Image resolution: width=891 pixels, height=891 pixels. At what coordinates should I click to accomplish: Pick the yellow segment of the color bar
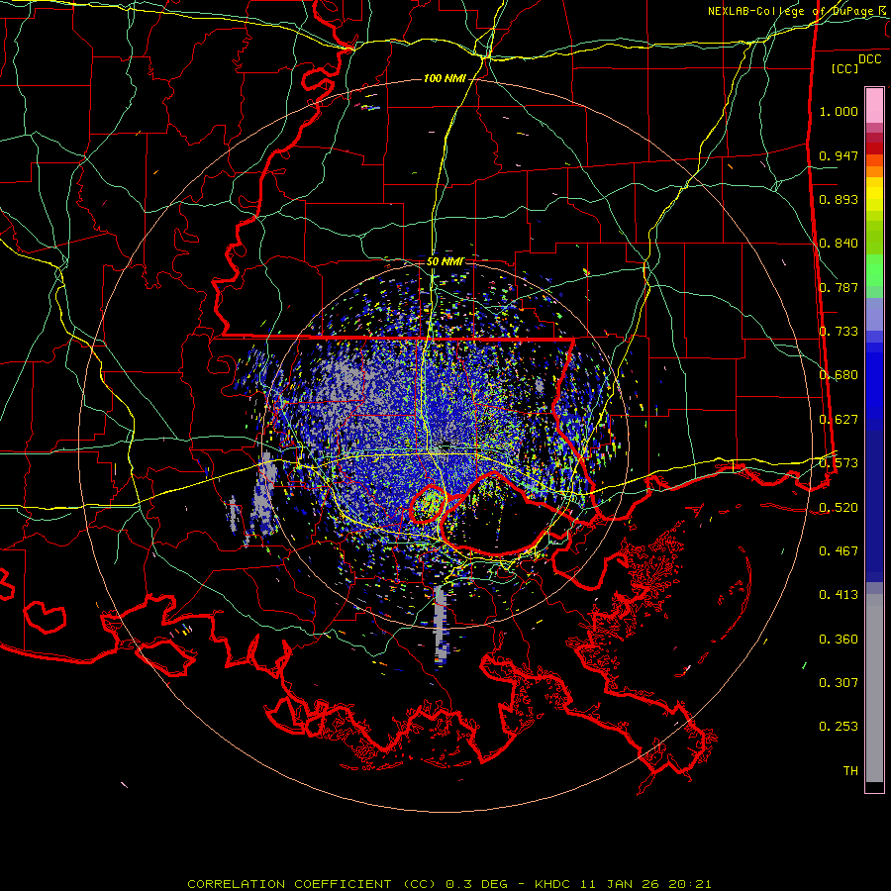[874, 194]
